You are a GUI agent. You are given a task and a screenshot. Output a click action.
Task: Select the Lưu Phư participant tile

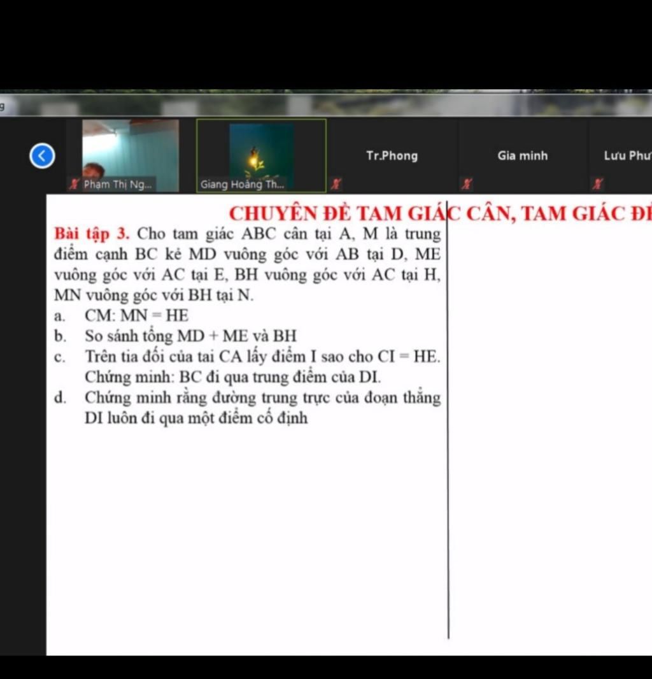621,155
